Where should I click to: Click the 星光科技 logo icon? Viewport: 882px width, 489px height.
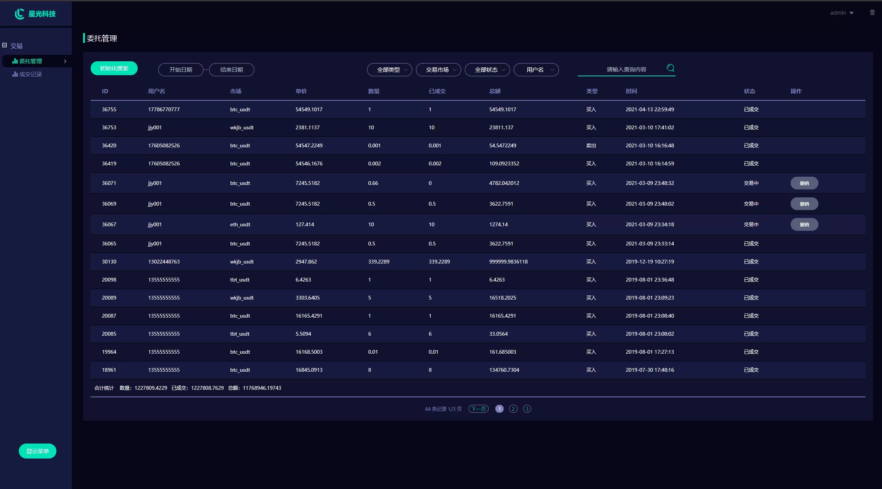coord(20,14)
